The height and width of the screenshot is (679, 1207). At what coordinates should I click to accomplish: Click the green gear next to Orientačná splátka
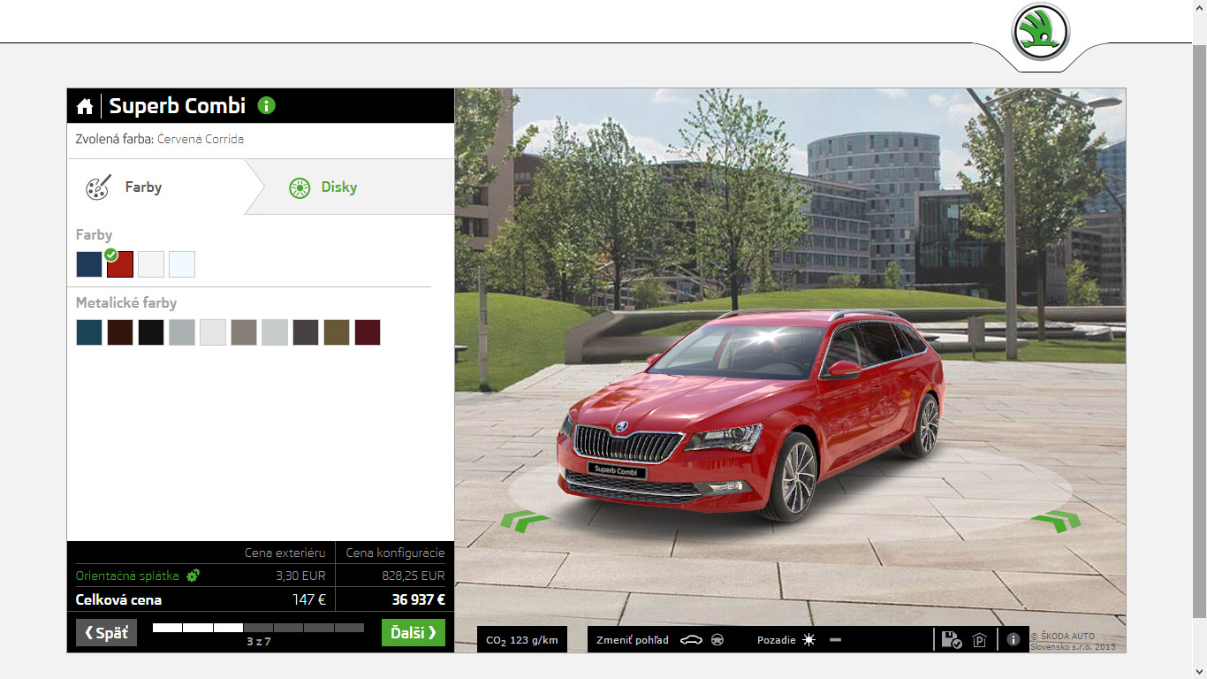point(193,576)
